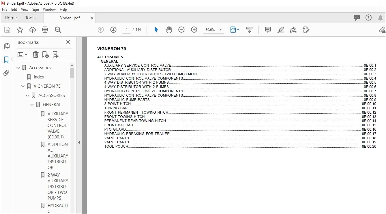Screen dimensions: 386x214
Task: Go to the previous page arrow
Action: tap(101, 30)
